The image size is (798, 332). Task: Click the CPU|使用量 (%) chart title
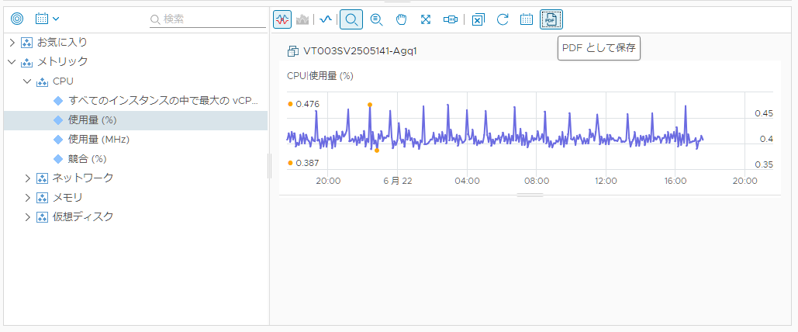(320, 76)
